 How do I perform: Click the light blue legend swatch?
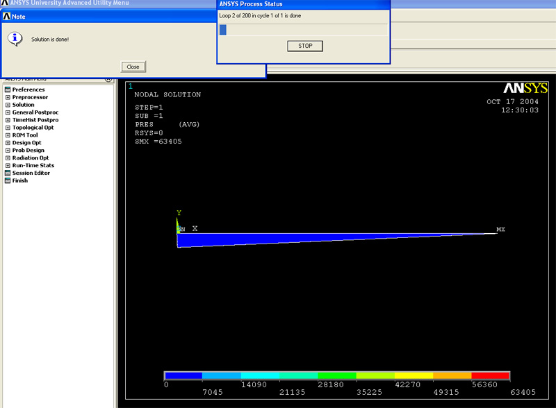pos(222,375)
